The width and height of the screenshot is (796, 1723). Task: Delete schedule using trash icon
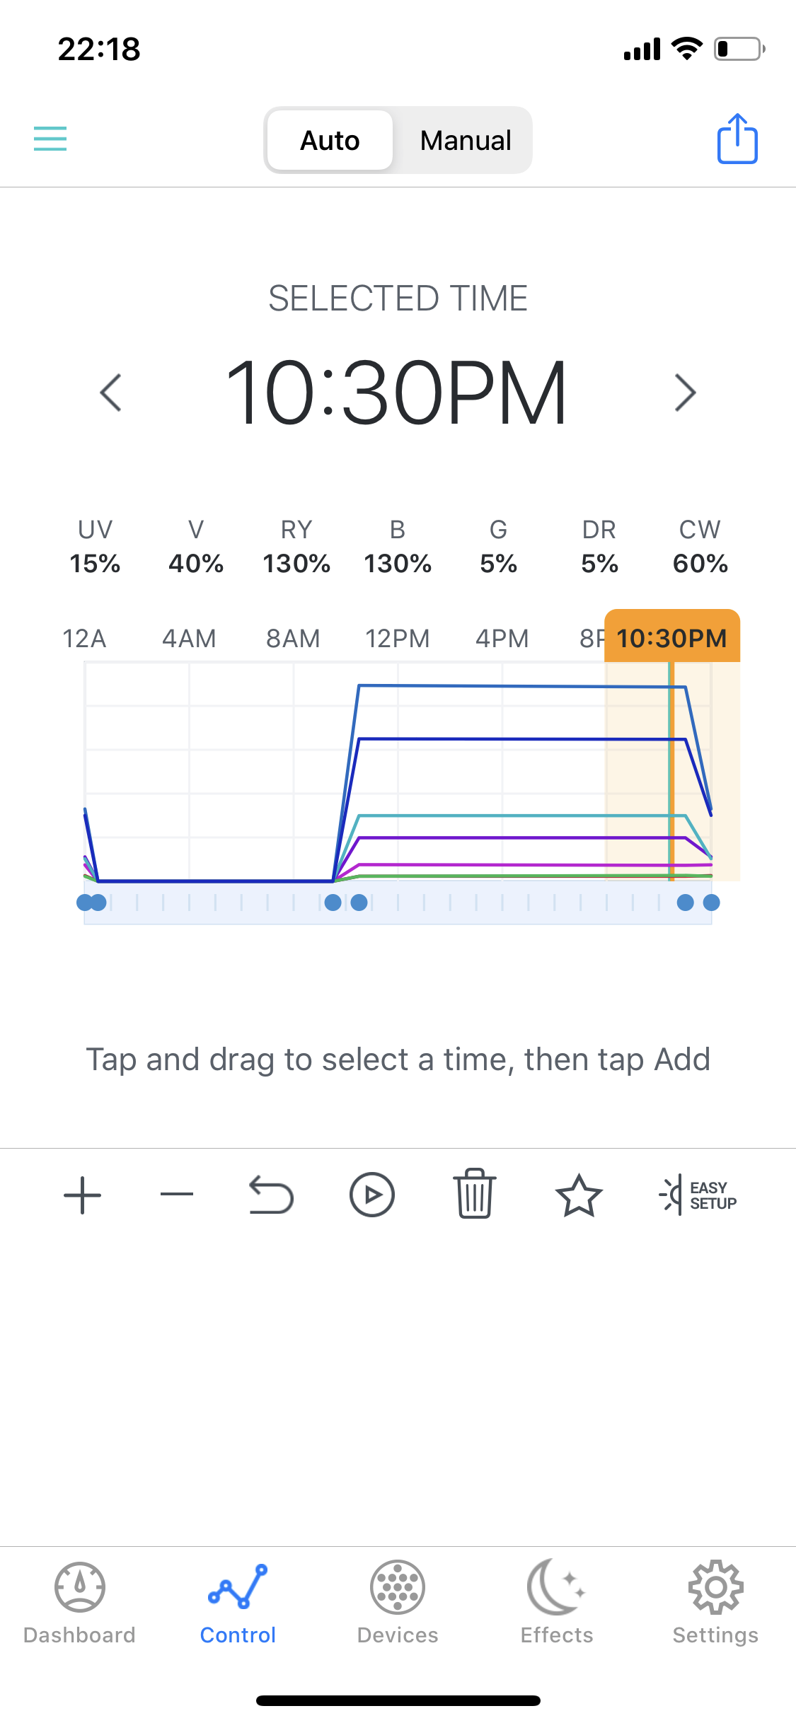click(x=474, y=1194)
